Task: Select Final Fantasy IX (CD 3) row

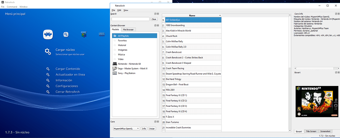Action: point(193,106)
